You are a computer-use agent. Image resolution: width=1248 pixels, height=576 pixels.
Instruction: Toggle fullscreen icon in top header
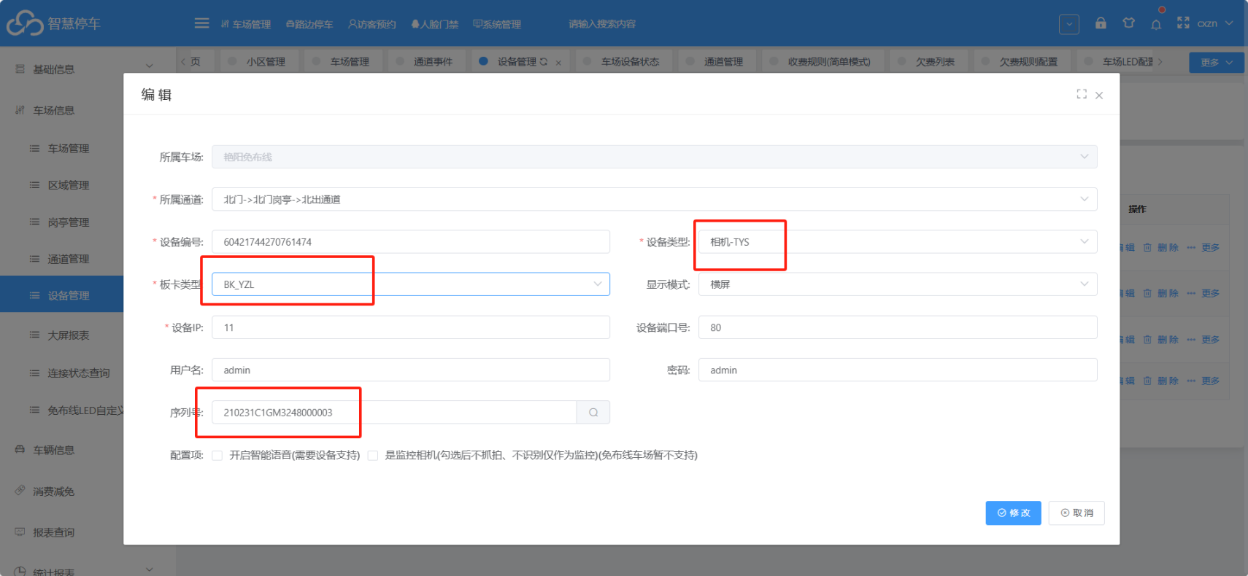[1183, 23]
